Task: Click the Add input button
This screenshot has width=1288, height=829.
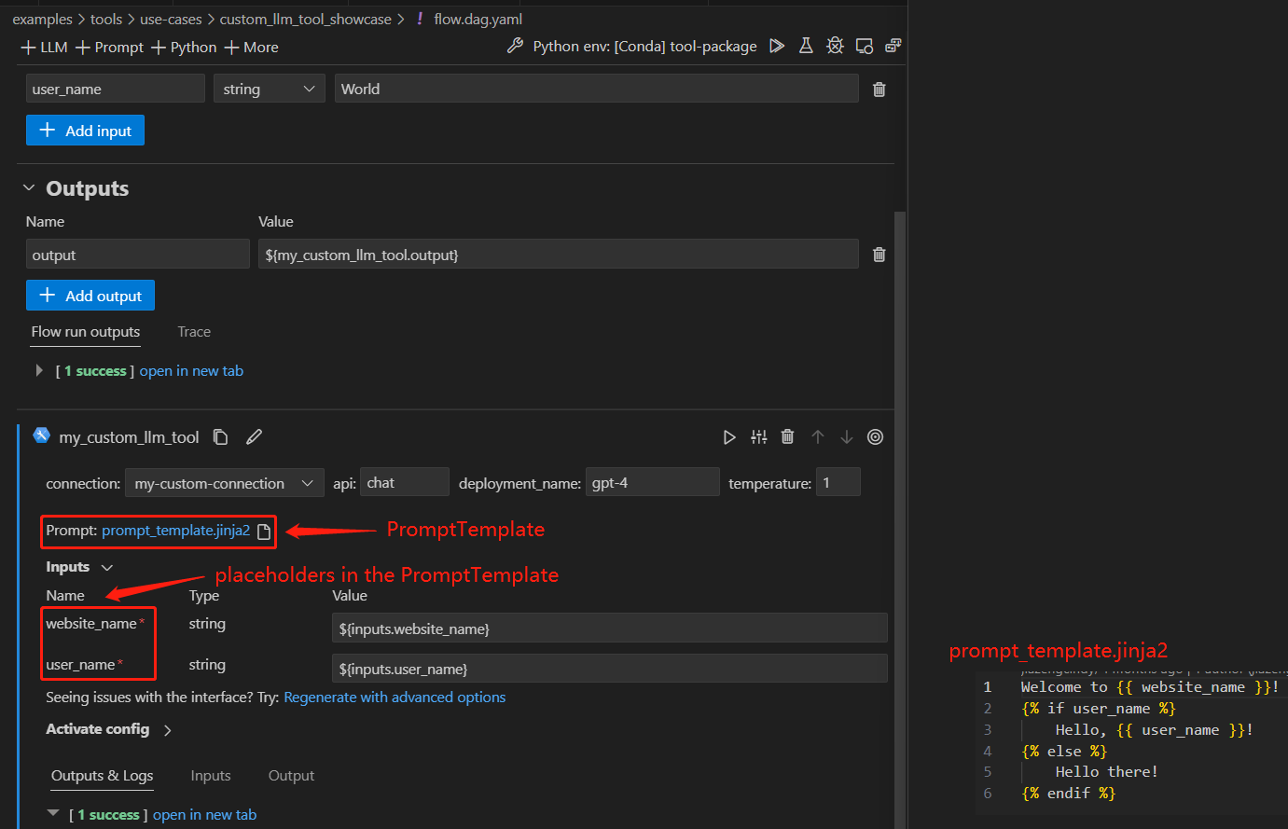Action: [86, 131]
